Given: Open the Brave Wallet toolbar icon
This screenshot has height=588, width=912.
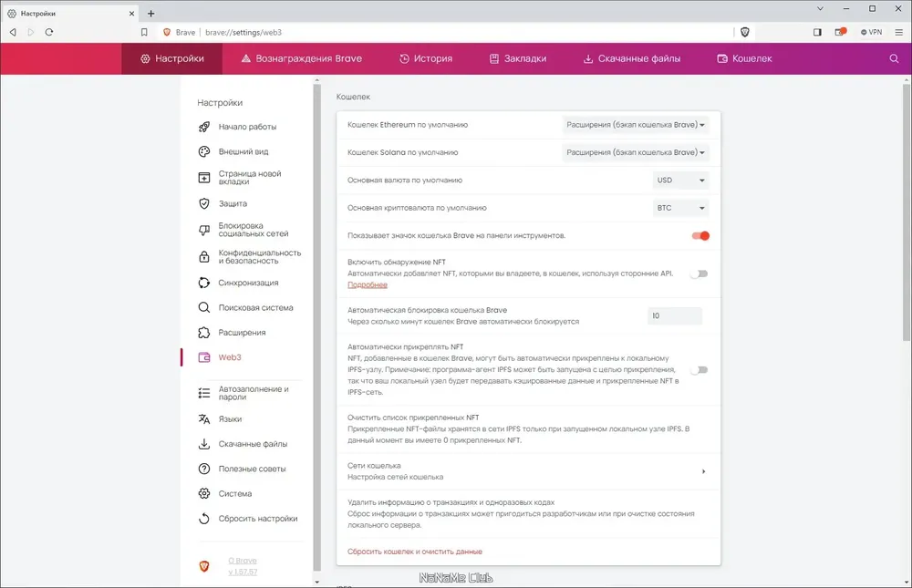Looking at the screenshot, I should tap(840, 32).
